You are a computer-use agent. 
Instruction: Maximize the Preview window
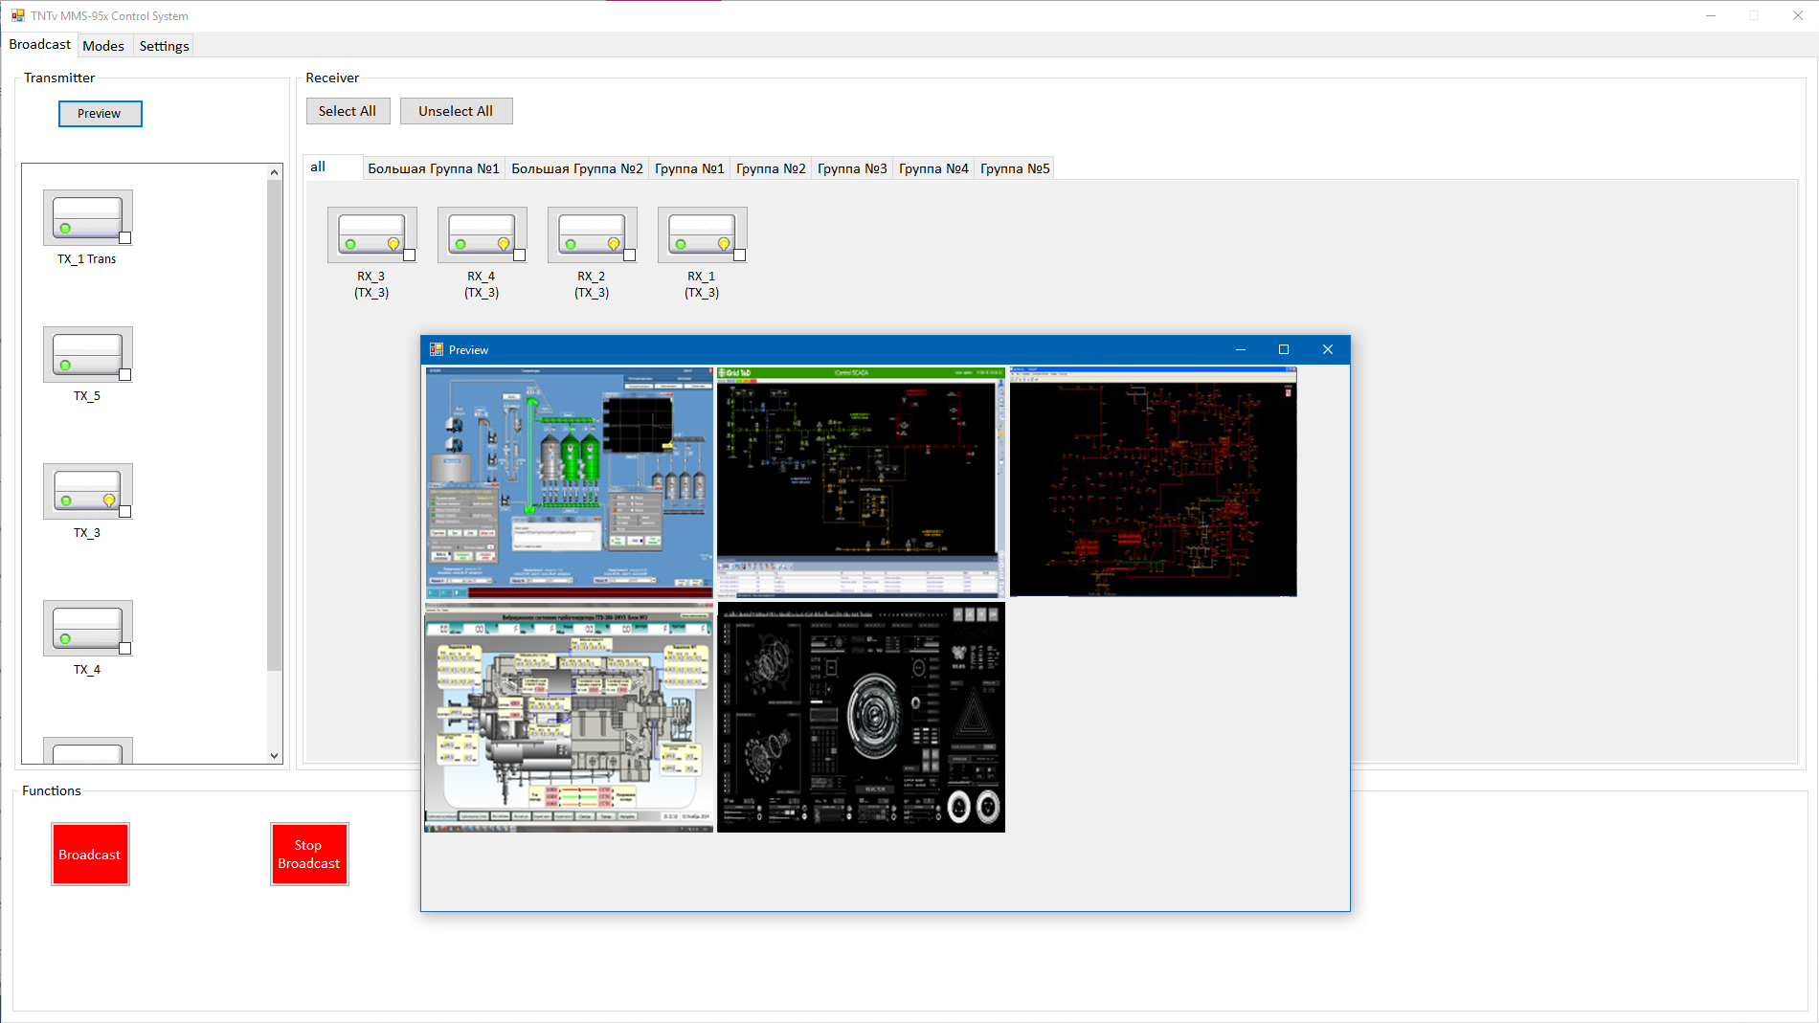[x=1284, y=349]
